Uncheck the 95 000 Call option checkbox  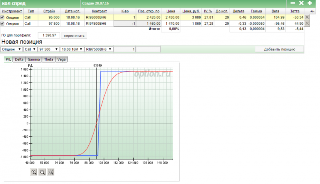3,18
